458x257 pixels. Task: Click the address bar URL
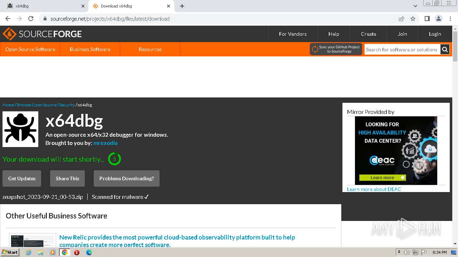(110, 19)
